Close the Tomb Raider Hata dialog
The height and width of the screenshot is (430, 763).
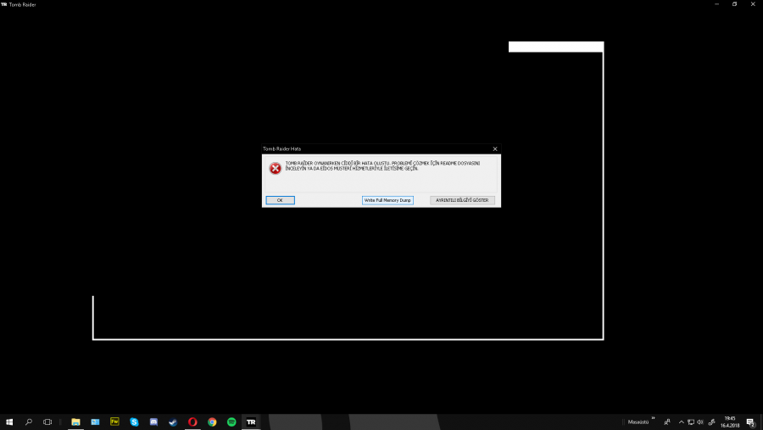click(495, 149)
